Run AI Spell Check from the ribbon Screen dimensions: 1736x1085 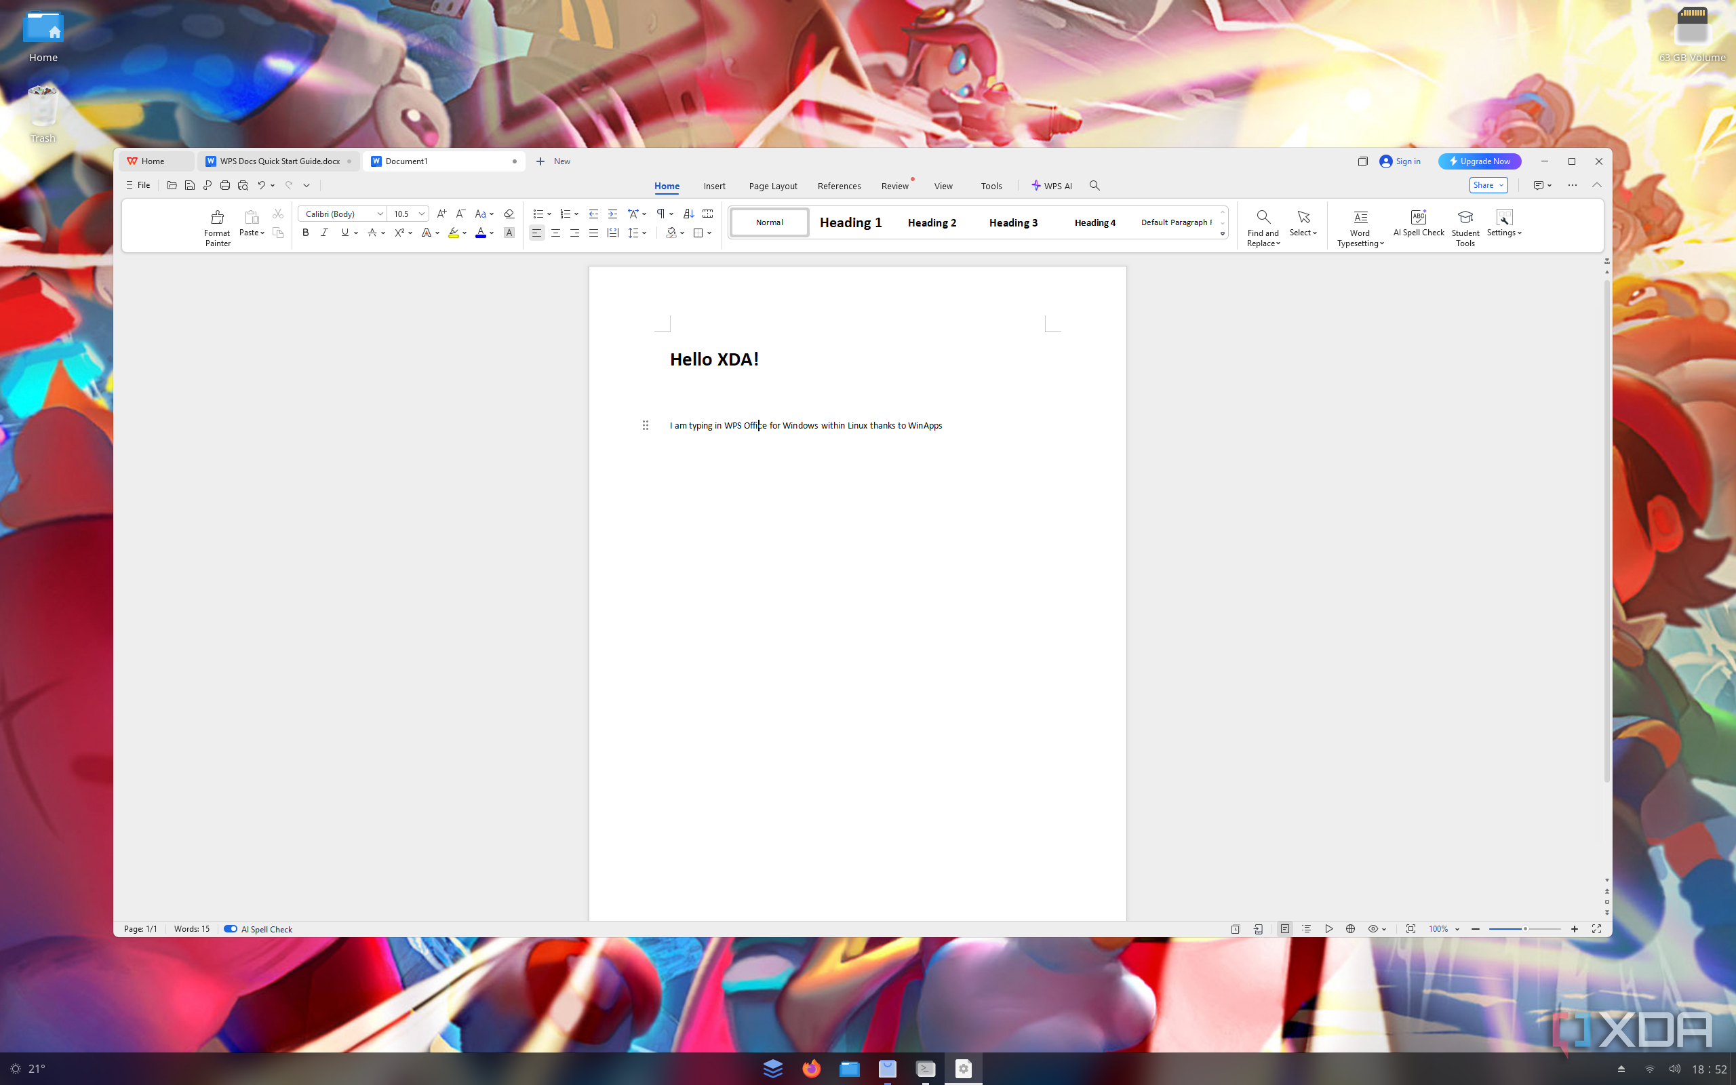[1417, 222]
